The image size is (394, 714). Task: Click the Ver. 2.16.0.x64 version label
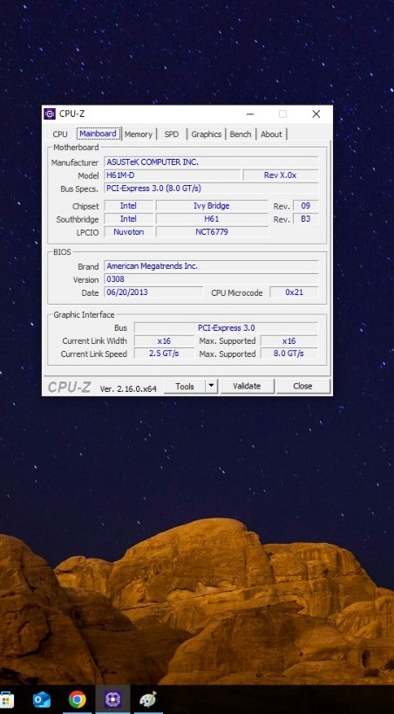click(128, 389)
